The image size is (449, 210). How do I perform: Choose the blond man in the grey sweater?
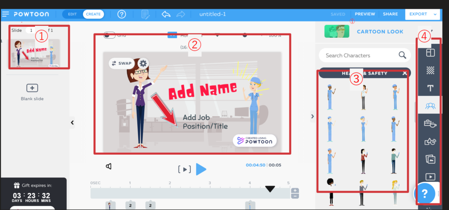pos(362,193)
